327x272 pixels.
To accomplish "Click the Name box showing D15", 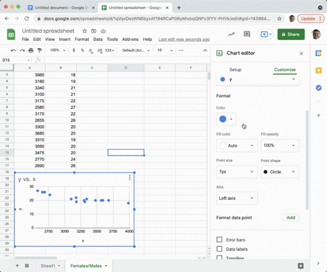I will [x=16, y=60].
